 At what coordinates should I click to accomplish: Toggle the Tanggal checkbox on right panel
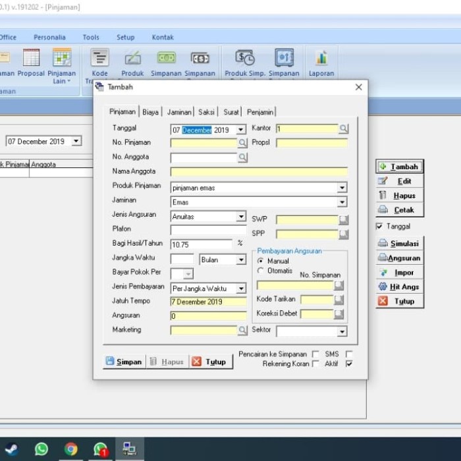[x=379, y=226]
